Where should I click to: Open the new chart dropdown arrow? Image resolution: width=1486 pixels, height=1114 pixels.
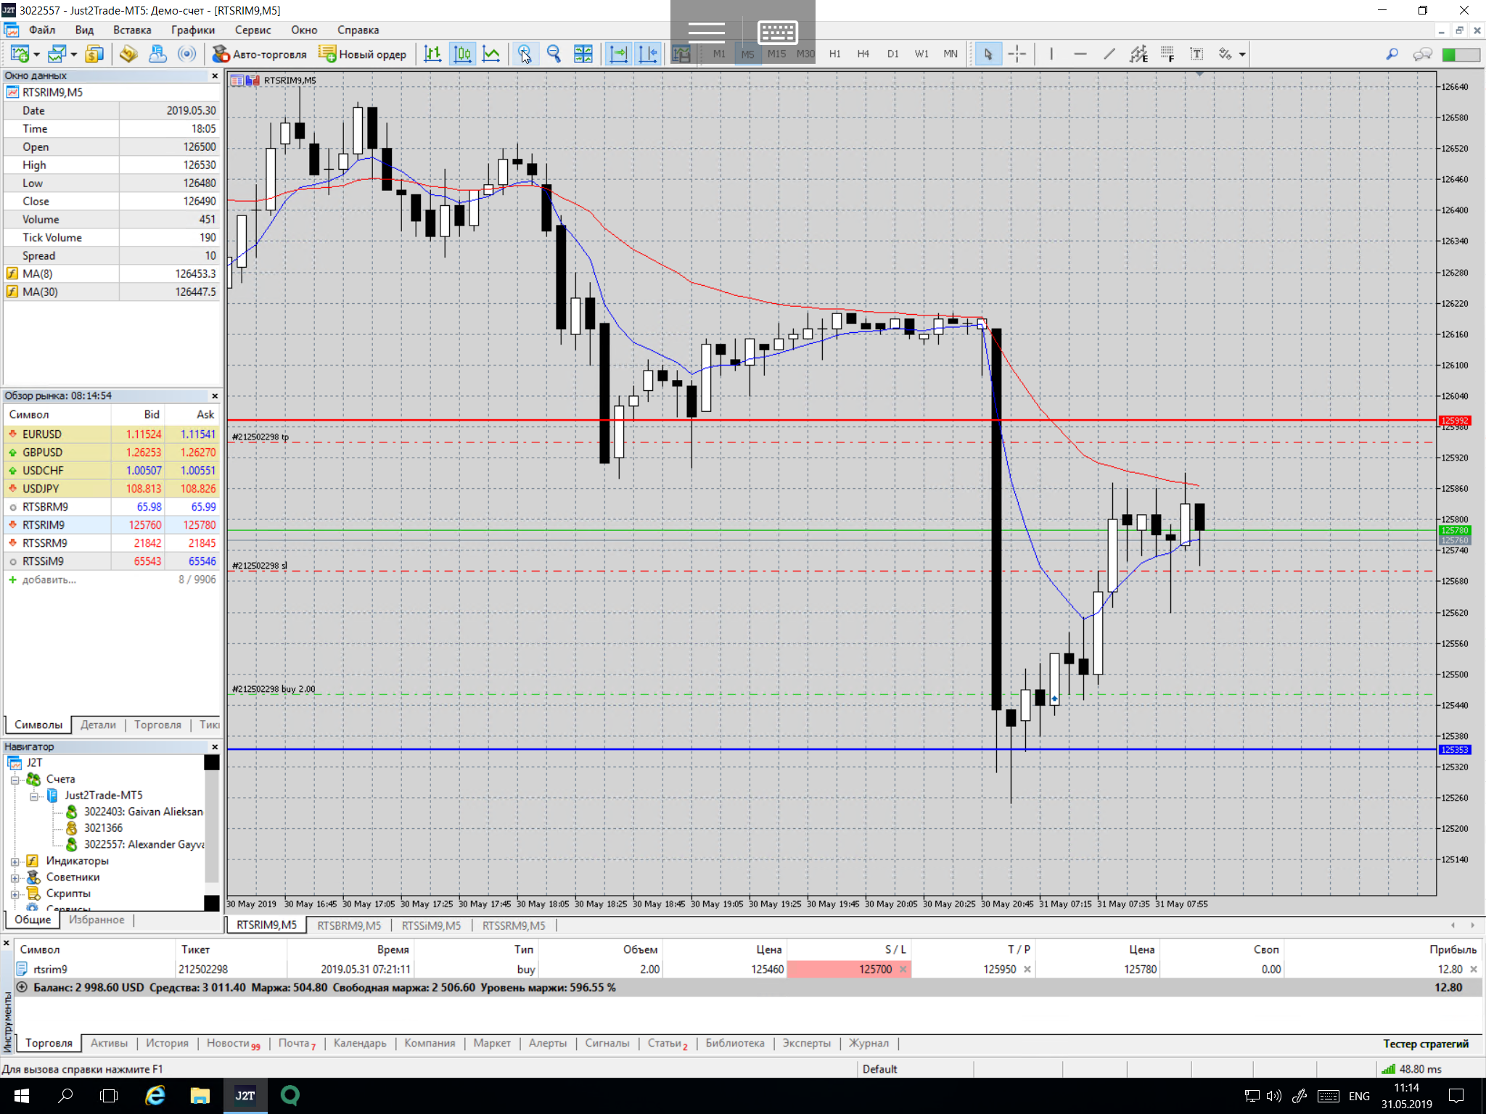click(36, 55)
